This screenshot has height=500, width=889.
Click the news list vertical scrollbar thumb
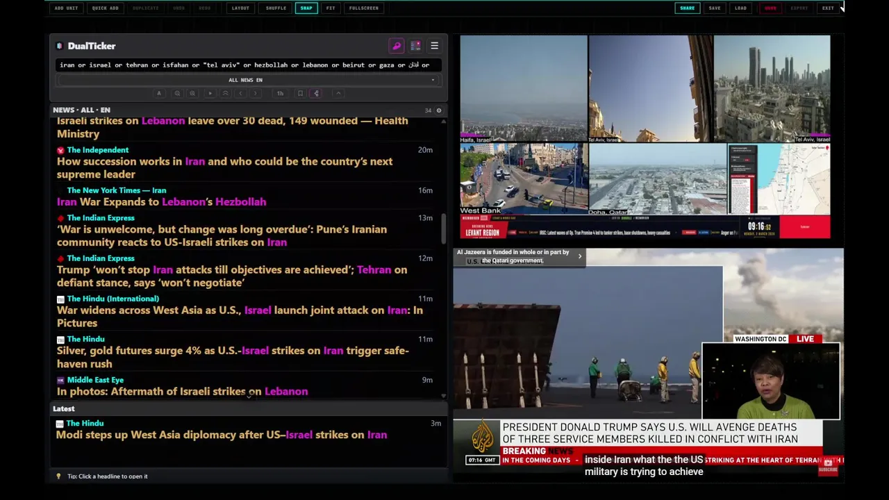tap(444, 228)
